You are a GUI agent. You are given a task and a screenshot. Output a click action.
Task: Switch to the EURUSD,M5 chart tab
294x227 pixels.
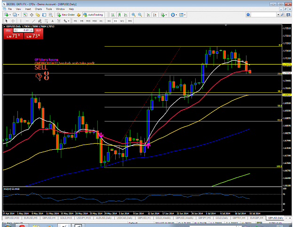coord(31,218)
